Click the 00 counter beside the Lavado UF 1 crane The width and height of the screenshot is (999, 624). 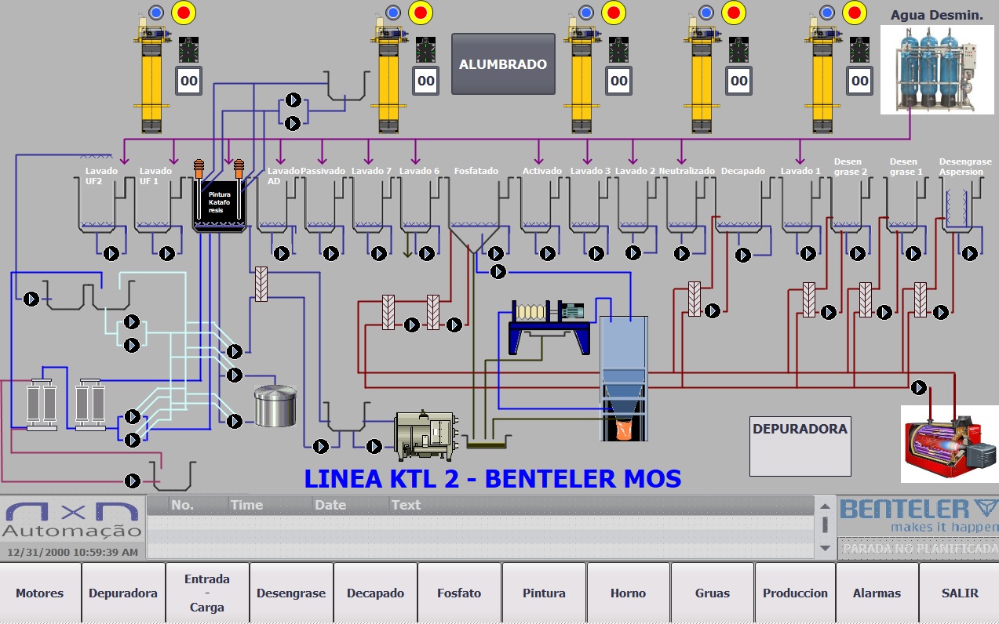[189, 81]
